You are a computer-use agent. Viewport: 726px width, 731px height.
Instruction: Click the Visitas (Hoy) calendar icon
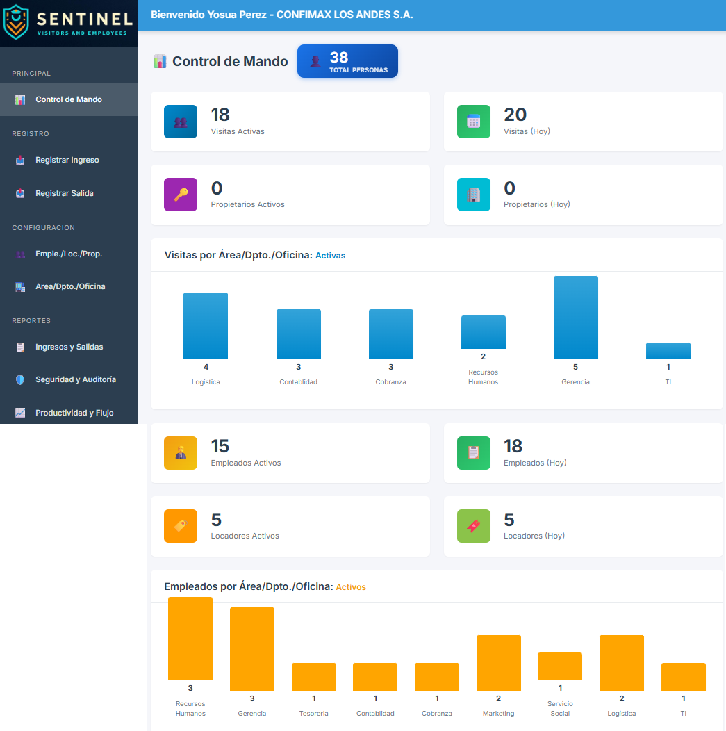click(x=474, y=120)
